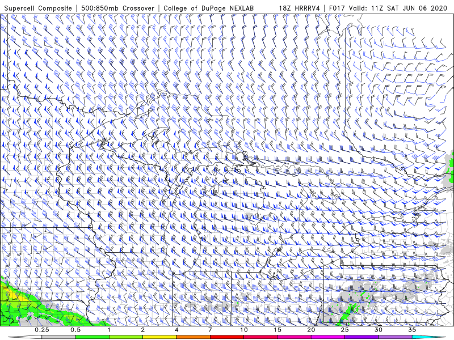The height and width of the screenshot is (340, 454).
Task: Click the '1' legend value
Action: (x=109, y=330)
